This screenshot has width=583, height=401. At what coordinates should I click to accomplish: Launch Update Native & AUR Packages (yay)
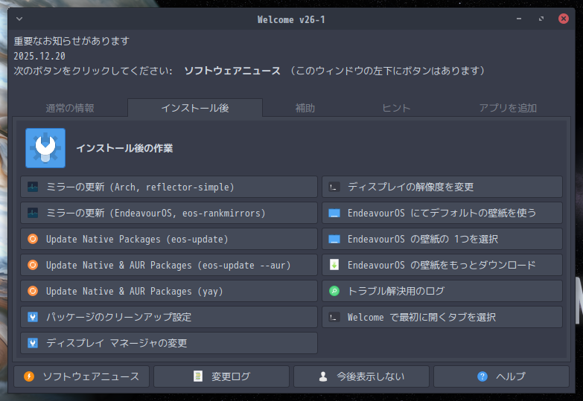tap(169, 291)
